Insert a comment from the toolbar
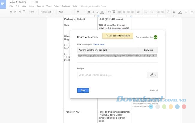 point(114,12)
